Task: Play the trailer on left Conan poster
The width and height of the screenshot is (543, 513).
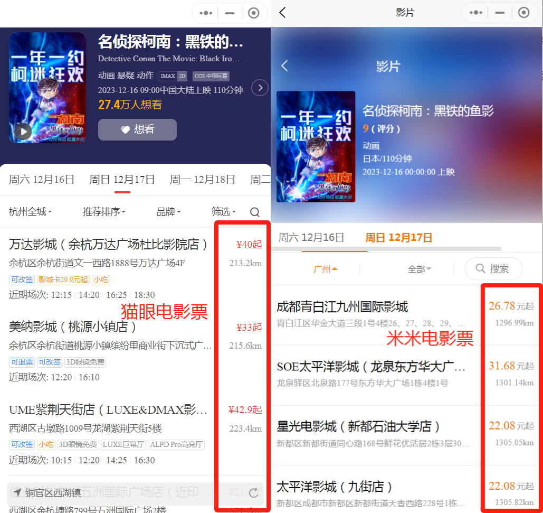Action: (x=23, y=132)
